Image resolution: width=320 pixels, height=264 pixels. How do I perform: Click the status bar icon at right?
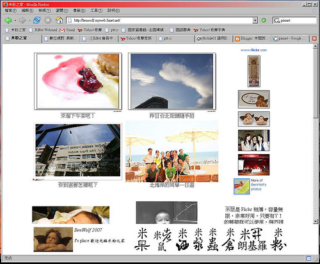click(308, 258)
